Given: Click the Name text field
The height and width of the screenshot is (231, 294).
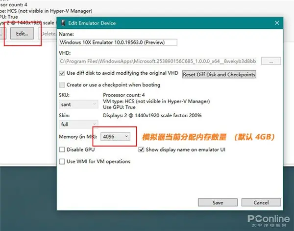Looking at the screenshot, I should point(118,42).
